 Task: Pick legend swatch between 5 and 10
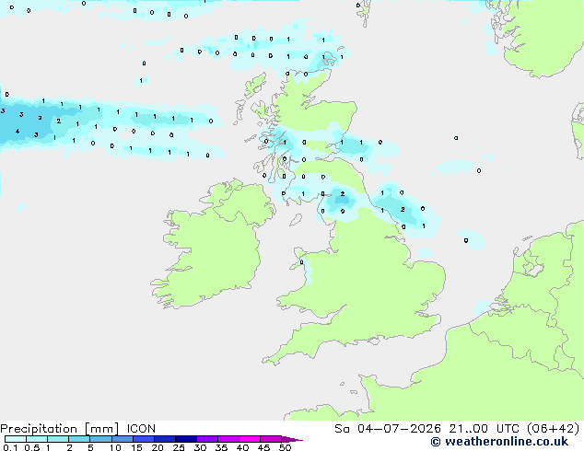coord(100,439)
